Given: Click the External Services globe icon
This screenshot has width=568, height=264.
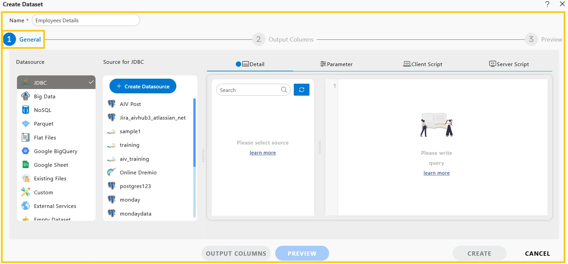Looking at the screenshot, I should (x=26, y=206).
